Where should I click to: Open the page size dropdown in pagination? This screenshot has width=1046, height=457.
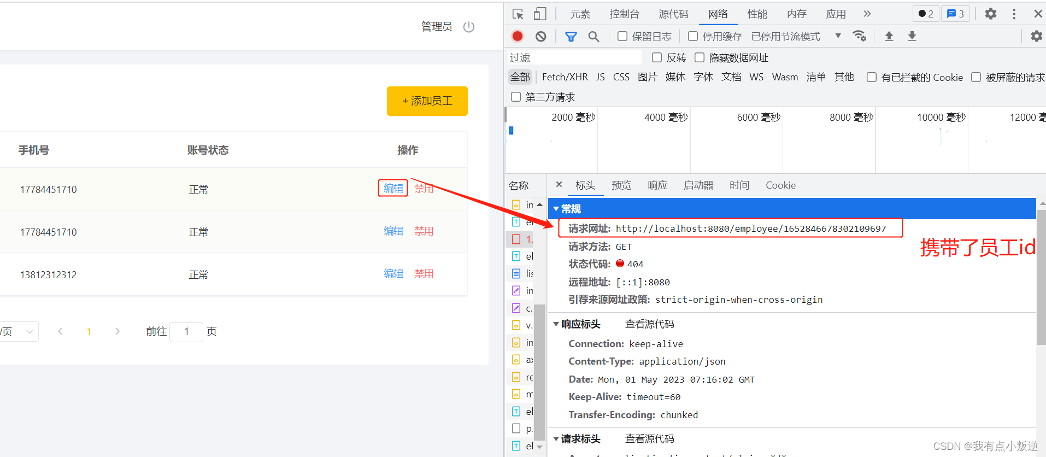click(19, 331)
